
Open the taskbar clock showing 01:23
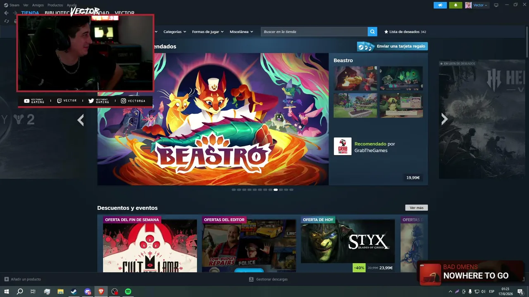pyautogui.click(x=505, y=292)
